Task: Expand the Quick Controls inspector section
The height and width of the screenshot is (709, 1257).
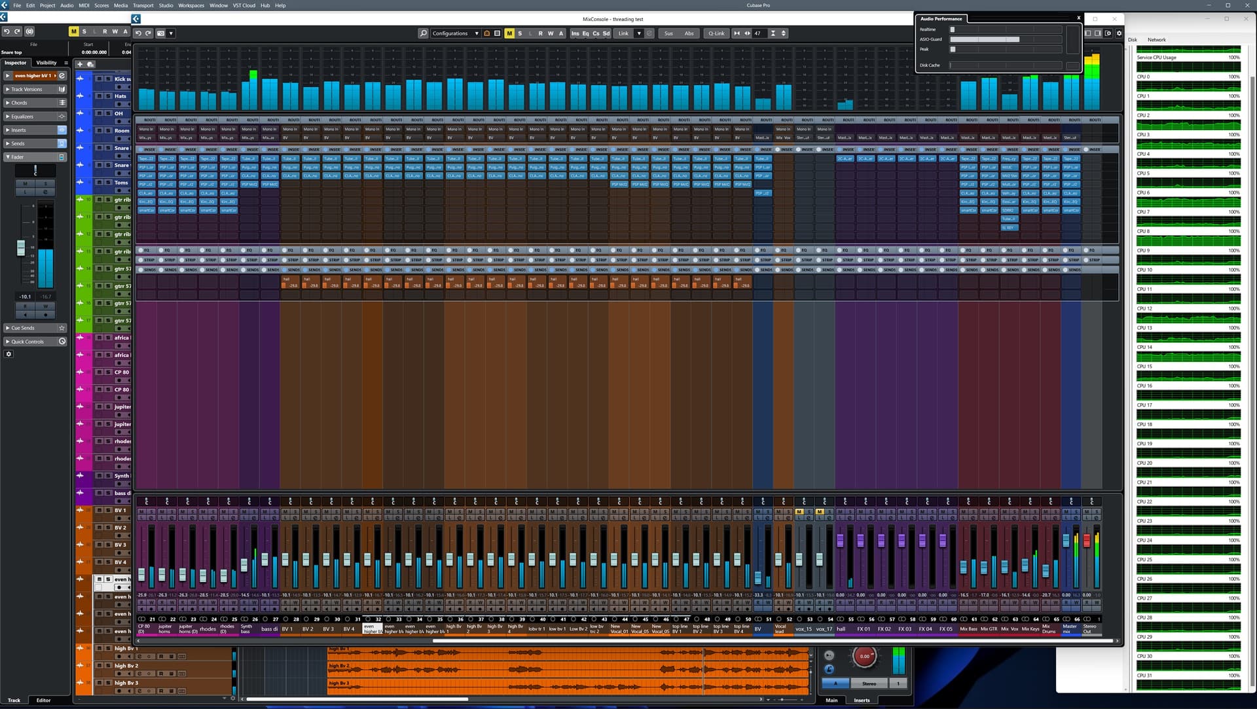Action: [x=35, y=342]
